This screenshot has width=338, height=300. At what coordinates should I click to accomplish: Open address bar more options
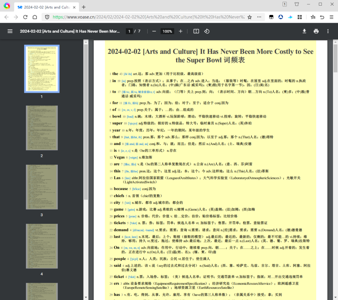point(259,17)
